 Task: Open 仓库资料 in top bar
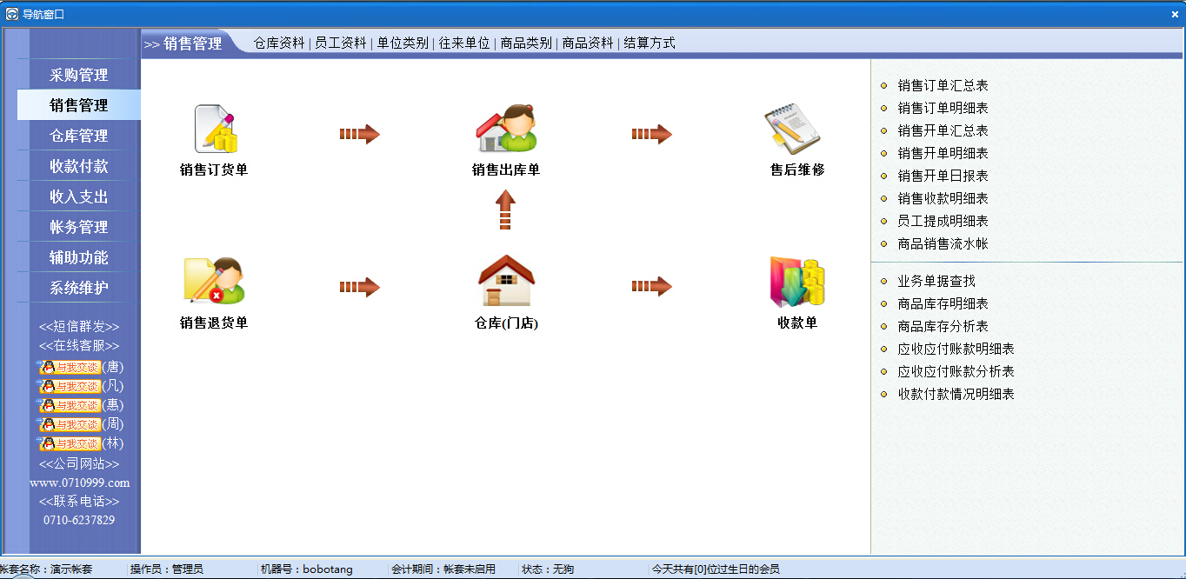pos(279,43)
